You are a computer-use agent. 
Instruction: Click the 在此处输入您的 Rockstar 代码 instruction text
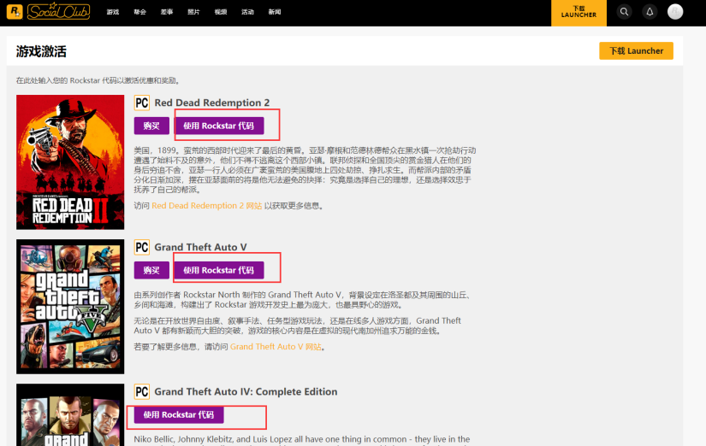[98, 80]
